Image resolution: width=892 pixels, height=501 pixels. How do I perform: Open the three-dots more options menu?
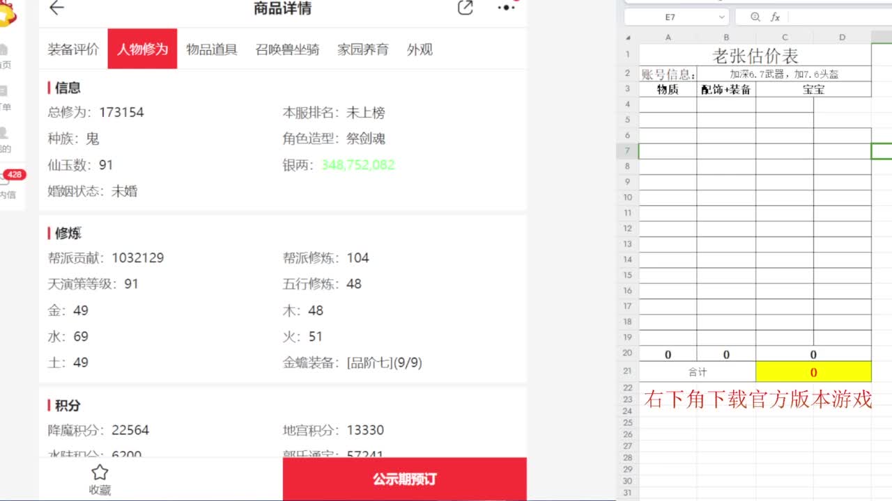click(506, 8)
